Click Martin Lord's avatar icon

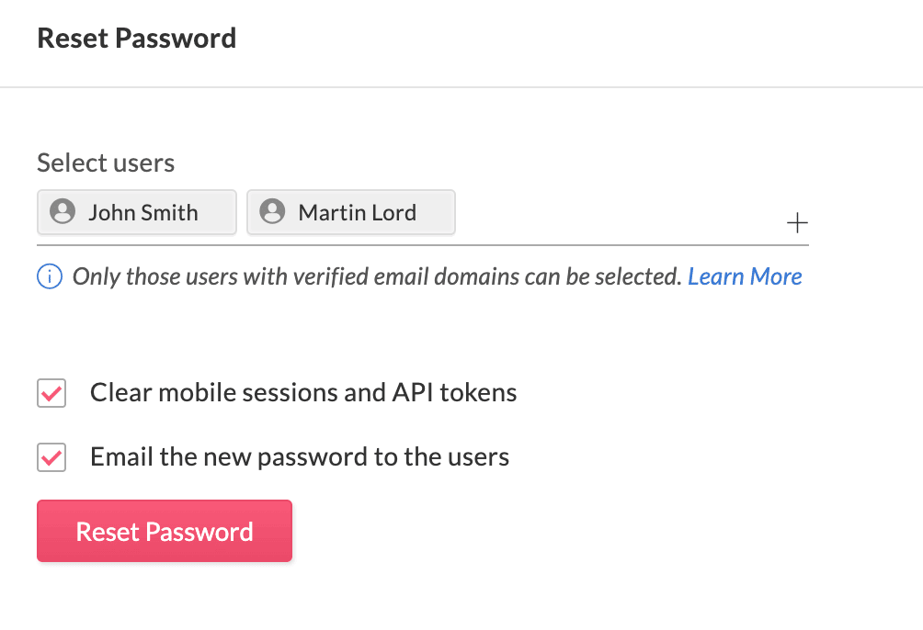(272, 212)
